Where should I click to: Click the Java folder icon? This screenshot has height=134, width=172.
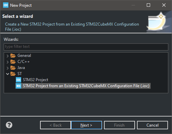(x=13, y=68)
